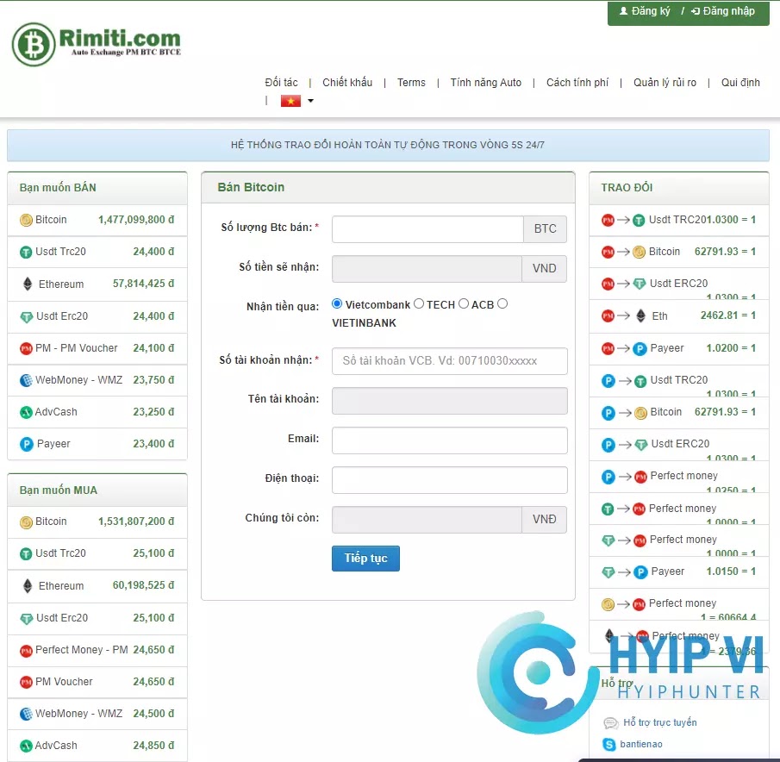Click the WebMoney - WMZ icon in the MUA list
This screenshot has height=762, width=780.
click(x=26, y=715)
